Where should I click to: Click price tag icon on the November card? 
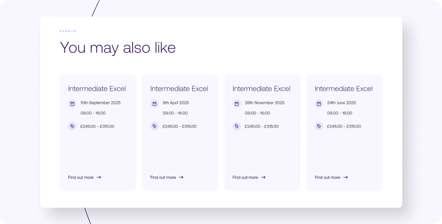[237, 126]
